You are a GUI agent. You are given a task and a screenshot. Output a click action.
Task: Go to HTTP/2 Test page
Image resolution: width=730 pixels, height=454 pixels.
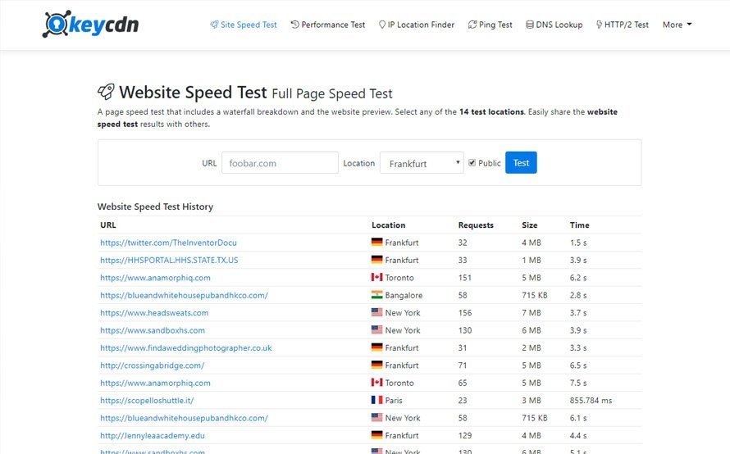[622, 25]
